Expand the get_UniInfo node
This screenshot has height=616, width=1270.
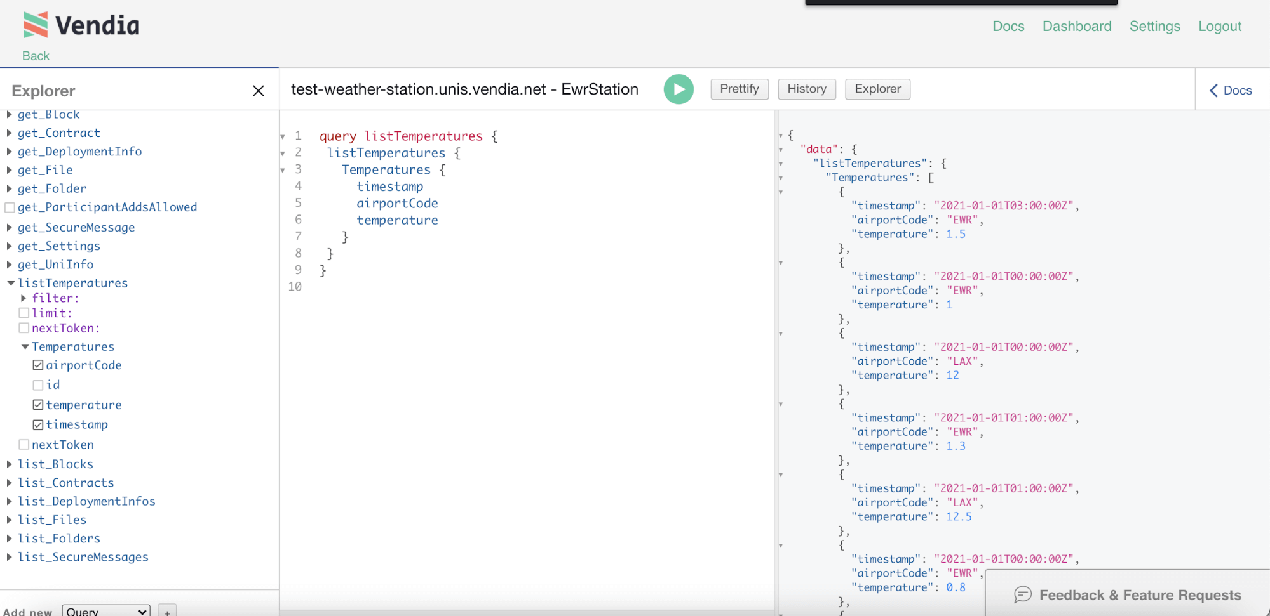(10, 264)
